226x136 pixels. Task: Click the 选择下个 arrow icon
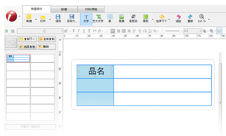(162, 17)
